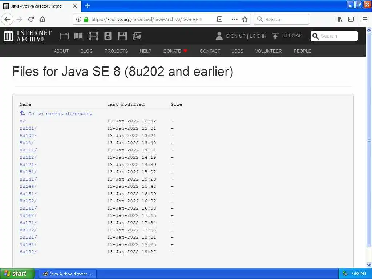Image resolution: width=372 pixels, height=279 pixels.
Task: Click LOG IN link
Action: pyautogui.click(x=258, y=36)
